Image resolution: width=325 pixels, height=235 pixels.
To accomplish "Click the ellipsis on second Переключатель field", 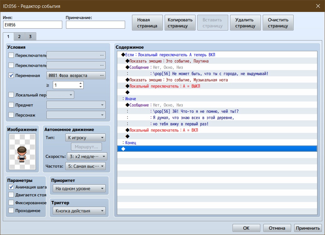I will click(102, 65).
